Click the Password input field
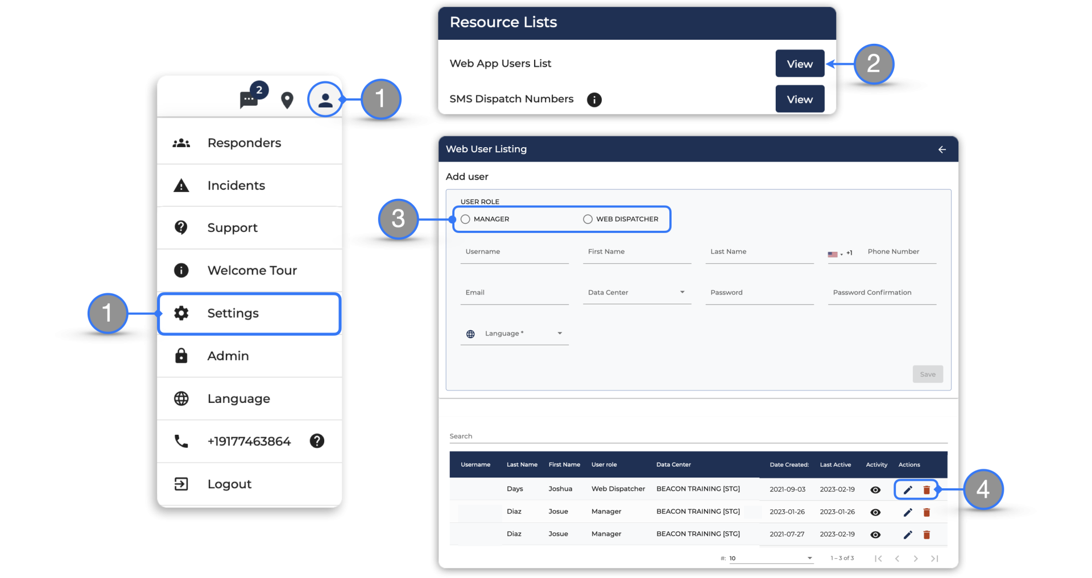Image resolution: width=1092 pixels, height=578 pixels. tap(760, 293)
